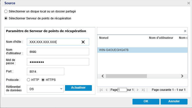Cancel with the Annuler button
192x108 pixels.
pos(174,102)
